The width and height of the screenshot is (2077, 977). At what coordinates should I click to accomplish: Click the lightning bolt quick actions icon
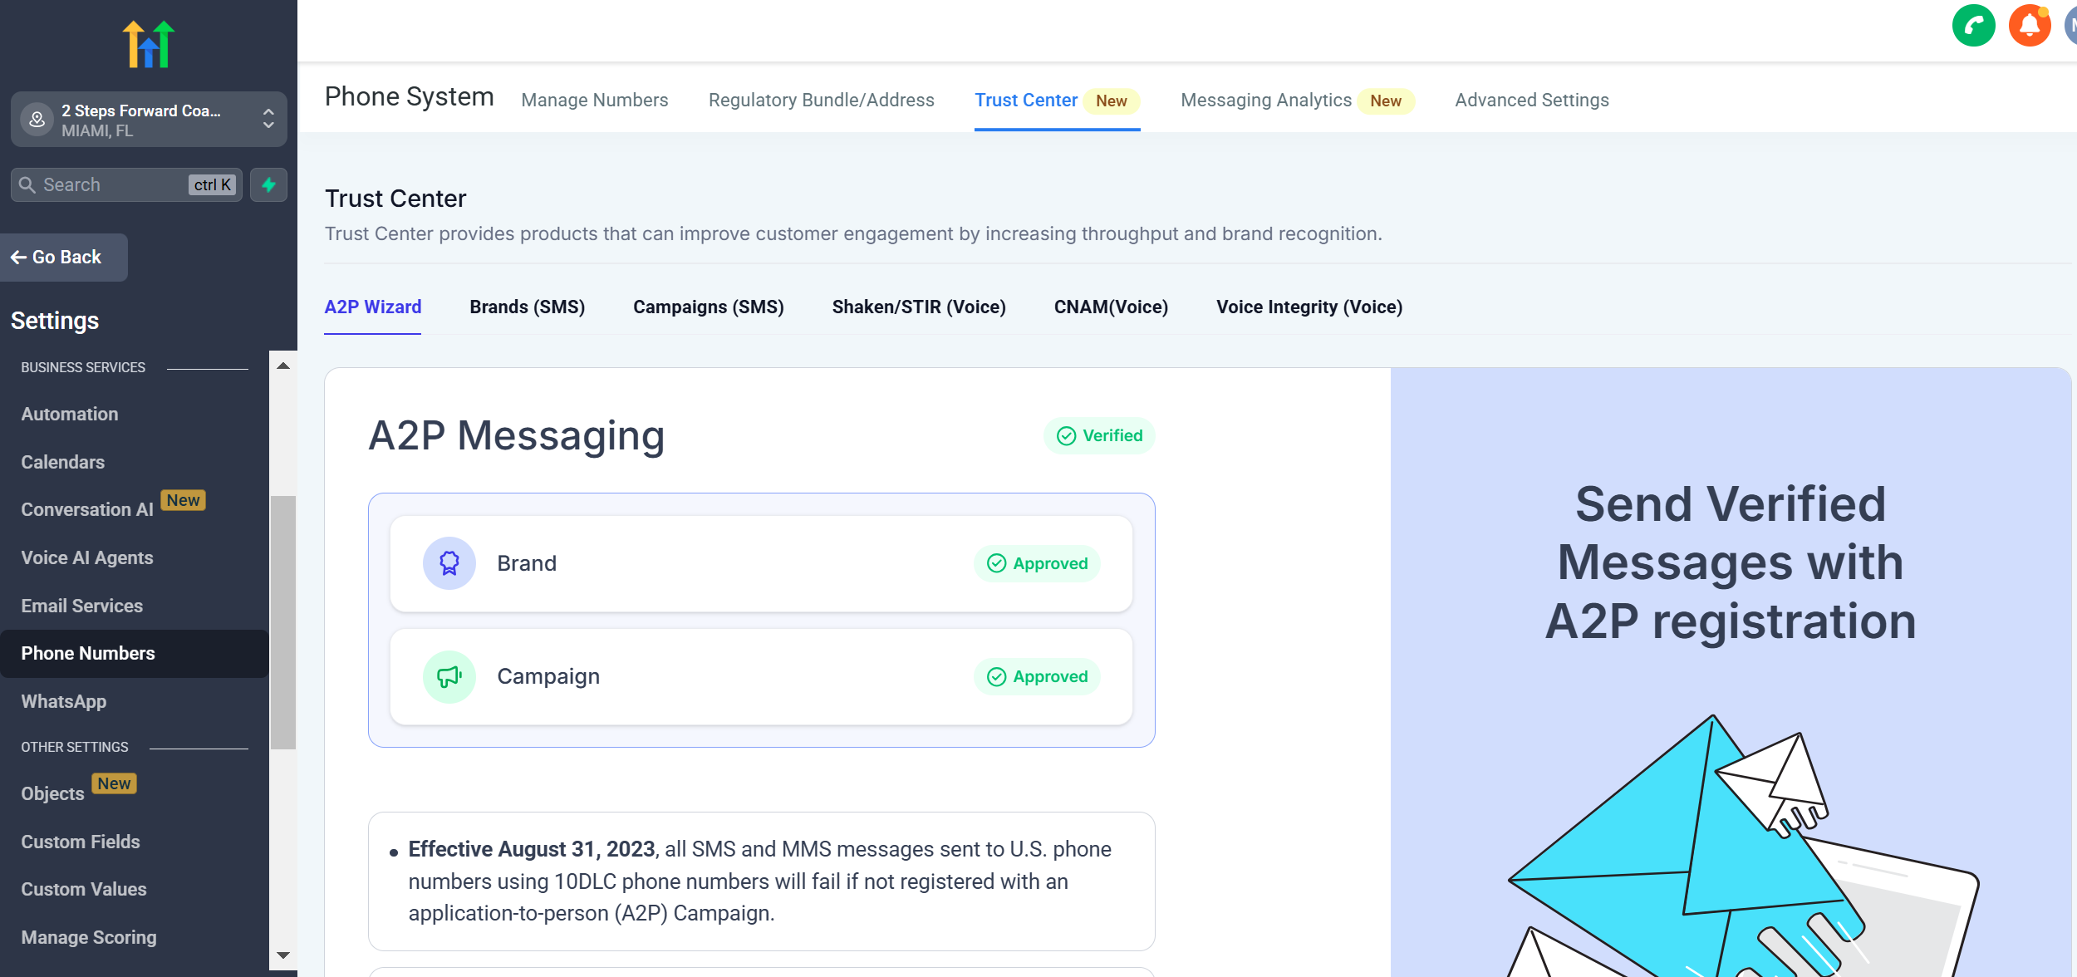click(x=268, y=184)
